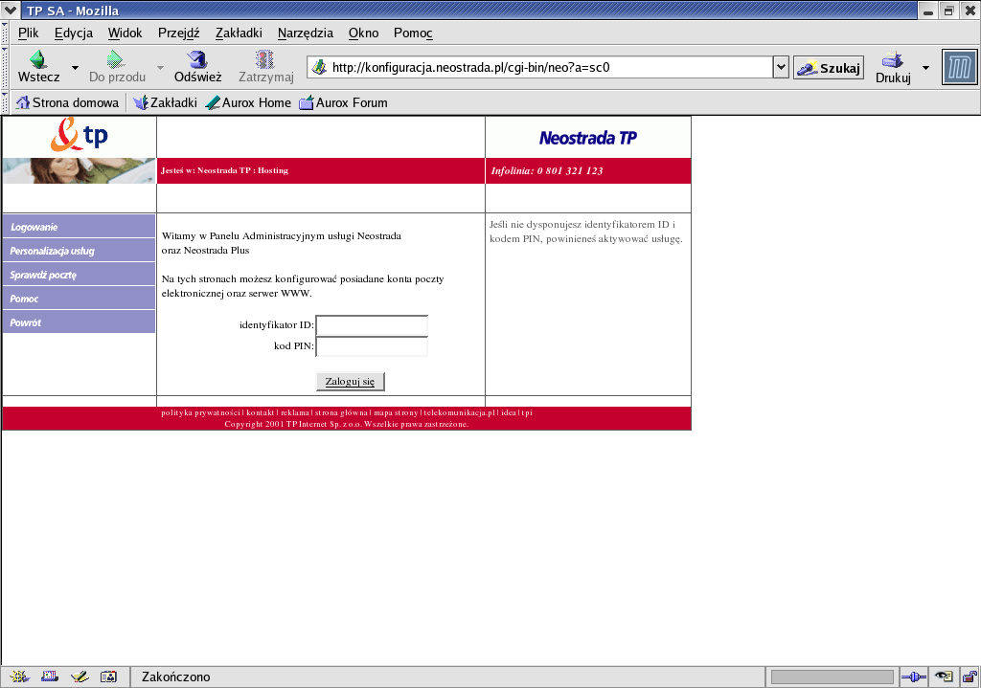This screenshot has width=981, height=688.
Task: Select Sprawdź pocztę in the sidebar
Action: (x=79, y=275)
